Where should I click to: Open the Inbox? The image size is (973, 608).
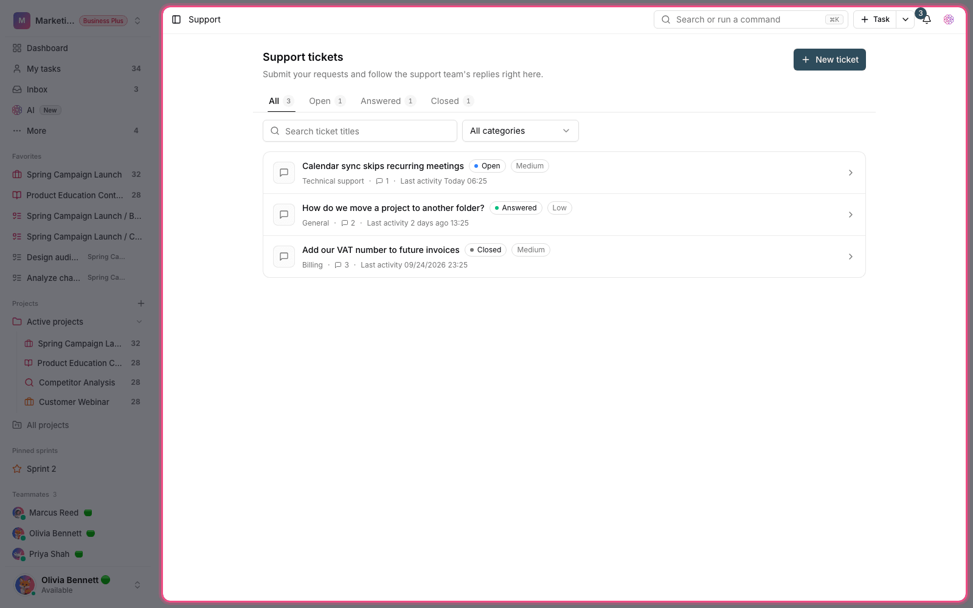(78, 89)
